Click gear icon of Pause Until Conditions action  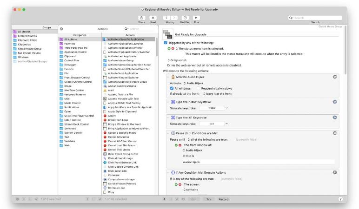click(x=335, y=132)
